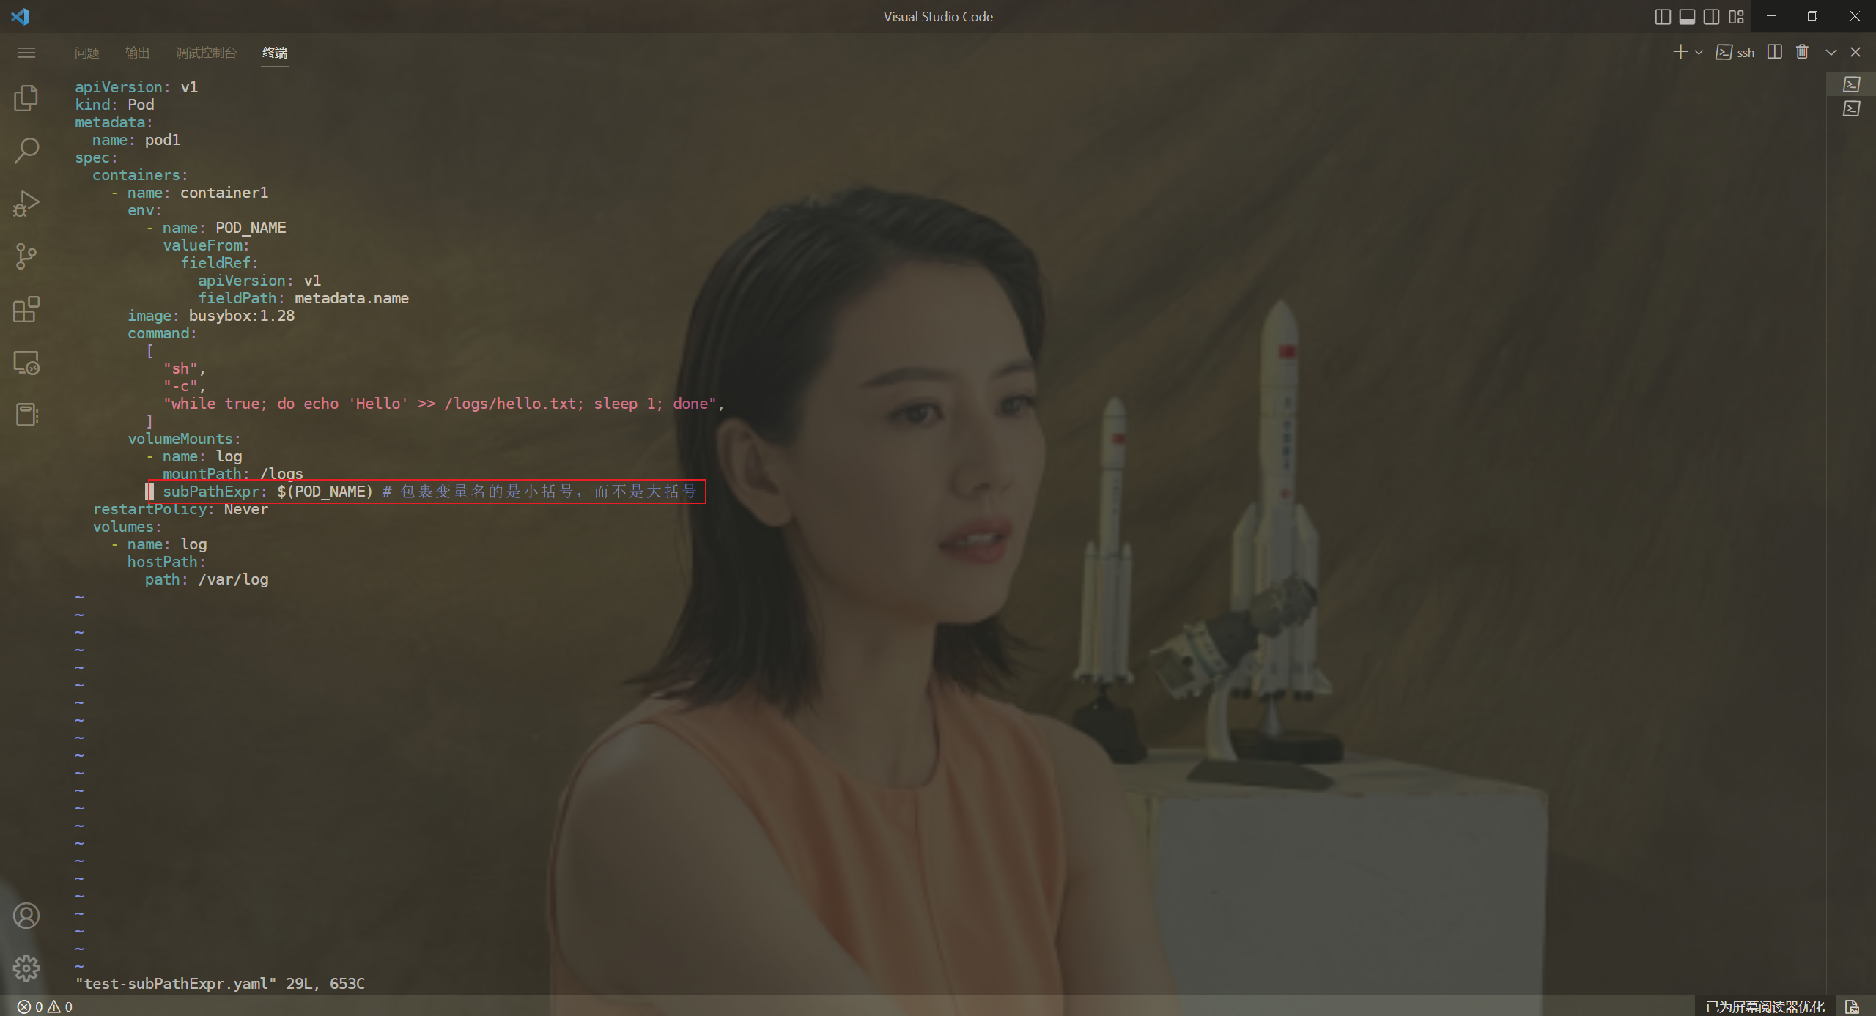Click the Accounts icon
1876x1016 pixels.
click(x=26, y=916)
